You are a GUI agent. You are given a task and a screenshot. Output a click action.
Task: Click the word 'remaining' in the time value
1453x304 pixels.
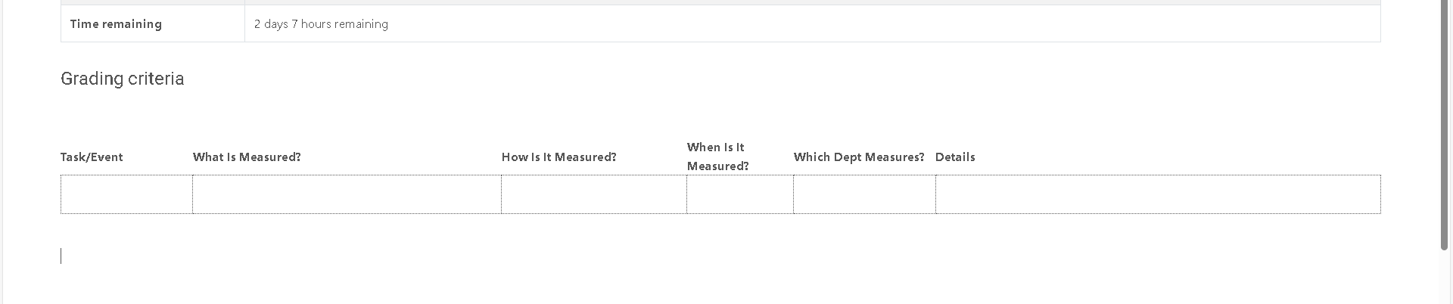pyautogui.click(x=361, y=24)
